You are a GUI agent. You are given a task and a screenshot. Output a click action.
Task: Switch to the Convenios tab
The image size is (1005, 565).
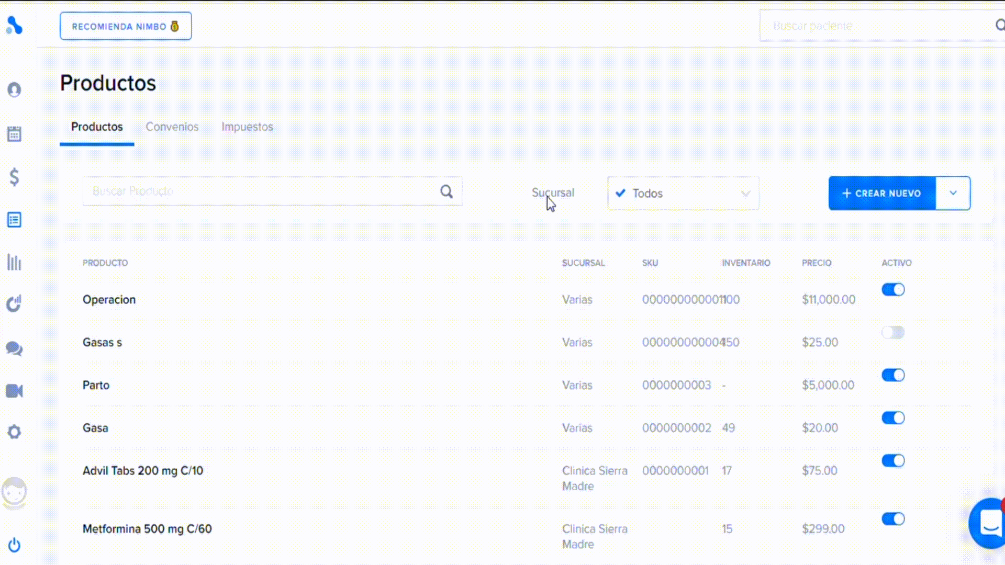pyautogui.click(x=172, y=127)
